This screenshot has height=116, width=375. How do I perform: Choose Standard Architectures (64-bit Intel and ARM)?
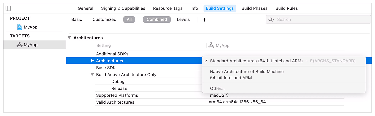coord(284,61)
